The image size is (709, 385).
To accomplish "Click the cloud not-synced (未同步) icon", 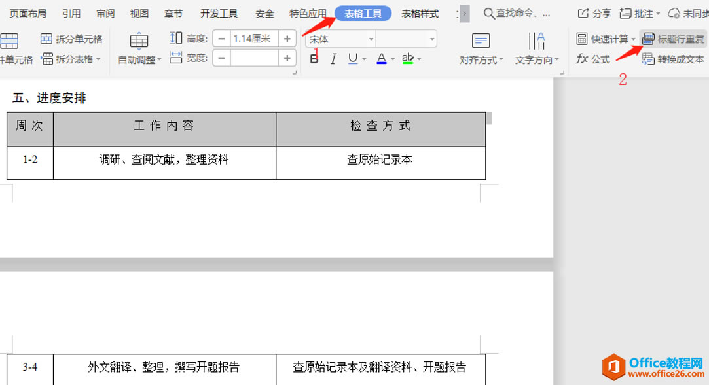I will [x=674, y=14].
